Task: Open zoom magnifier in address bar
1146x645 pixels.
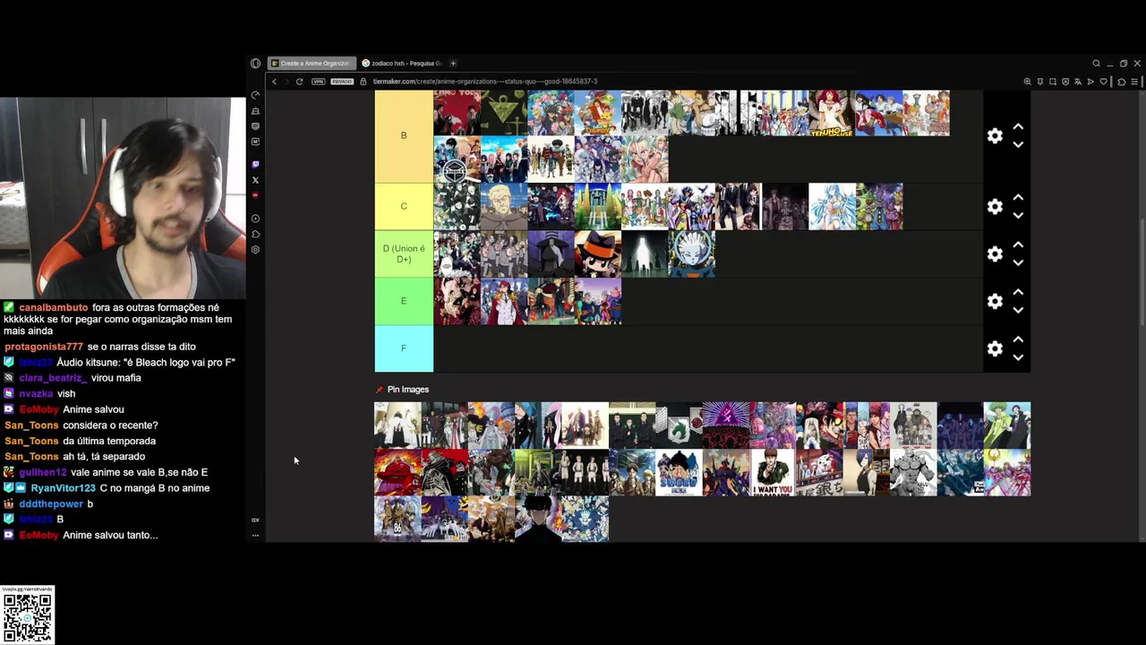Action: [x=1027, y=82]
